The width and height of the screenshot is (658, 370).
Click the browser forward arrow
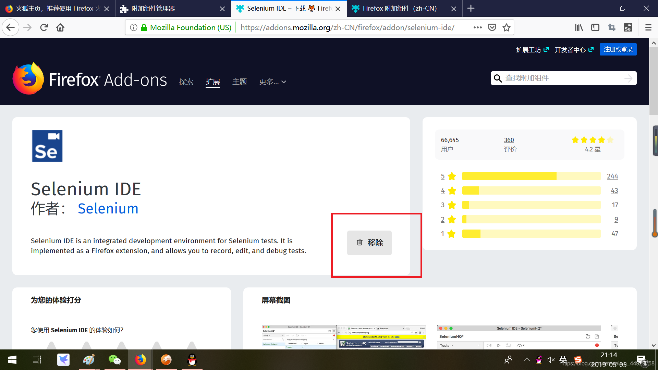tap(27, 27)
